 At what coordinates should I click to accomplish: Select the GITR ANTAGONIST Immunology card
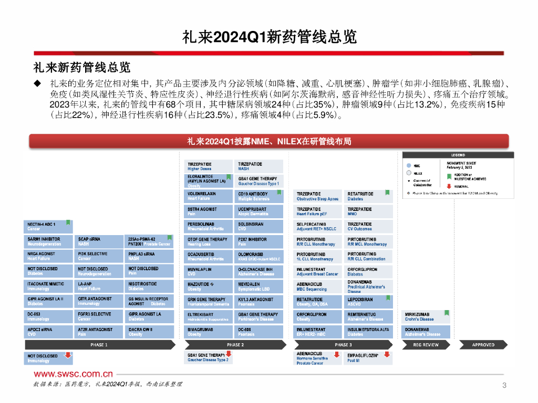99,302
